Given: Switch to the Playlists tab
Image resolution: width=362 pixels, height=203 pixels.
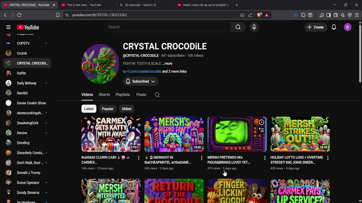Looking at the screenshot, I should (123, 95).
